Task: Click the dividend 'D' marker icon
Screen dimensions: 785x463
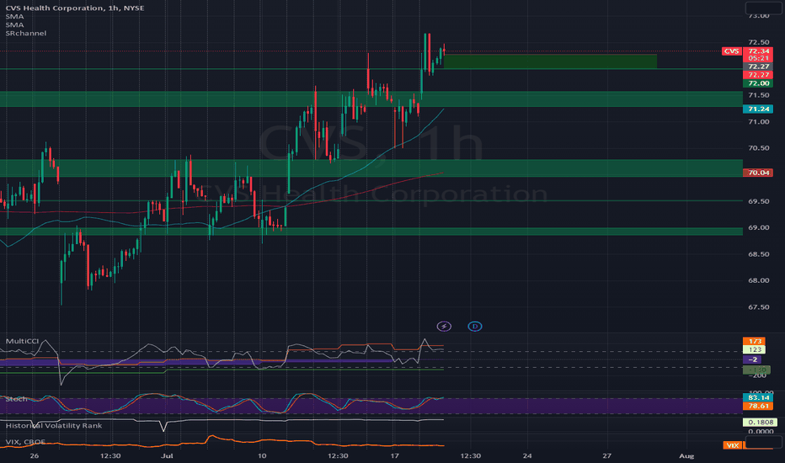Action: tap(474, 327)
